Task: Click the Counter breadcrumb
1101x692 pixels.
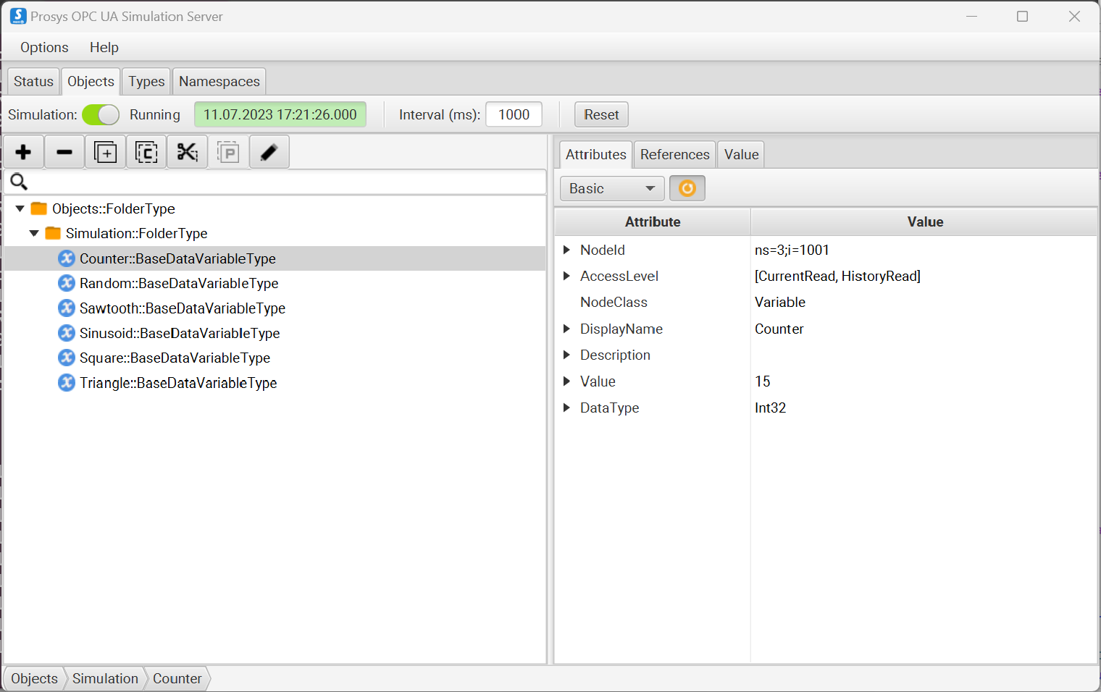Action: (177, 678)
